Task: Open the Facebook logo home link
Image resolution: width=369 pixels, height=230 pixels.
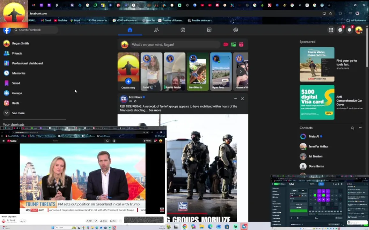Action: pyautogui.click(x=7, y=30)
